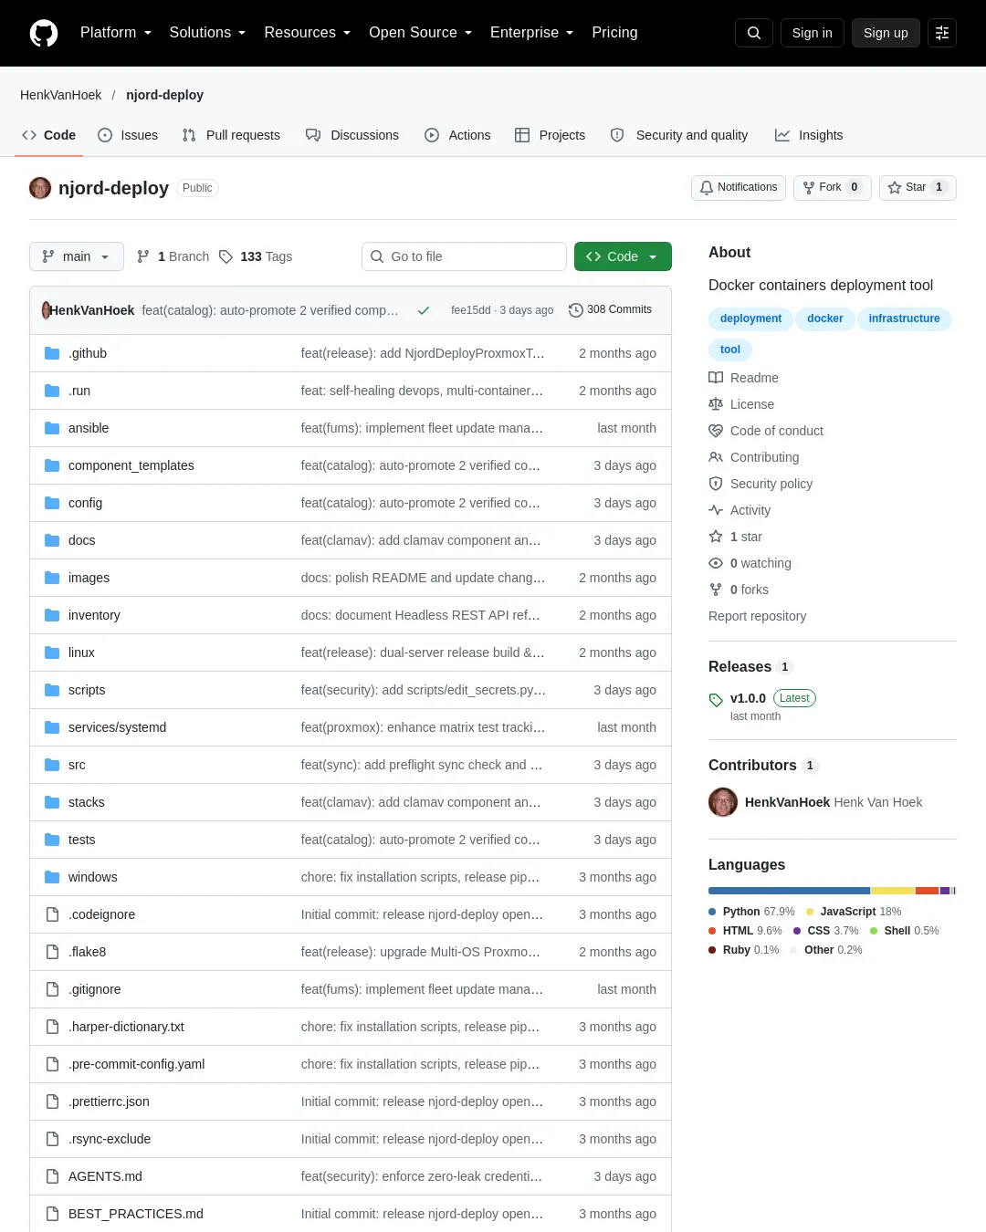The height and width of the screenshot is (1232, 986).
Task: Expand the Platform menu
Action: (116, 33)
